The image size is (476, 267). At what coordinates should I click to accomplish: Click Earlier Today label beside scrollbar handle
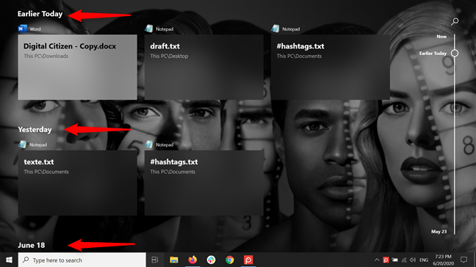(x=433, y=53)
